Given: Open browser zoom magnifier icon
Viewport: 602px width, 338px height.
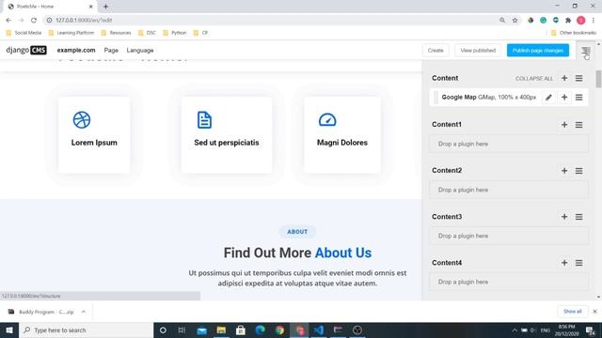Looking at the screenshot, I should point(502,21).
